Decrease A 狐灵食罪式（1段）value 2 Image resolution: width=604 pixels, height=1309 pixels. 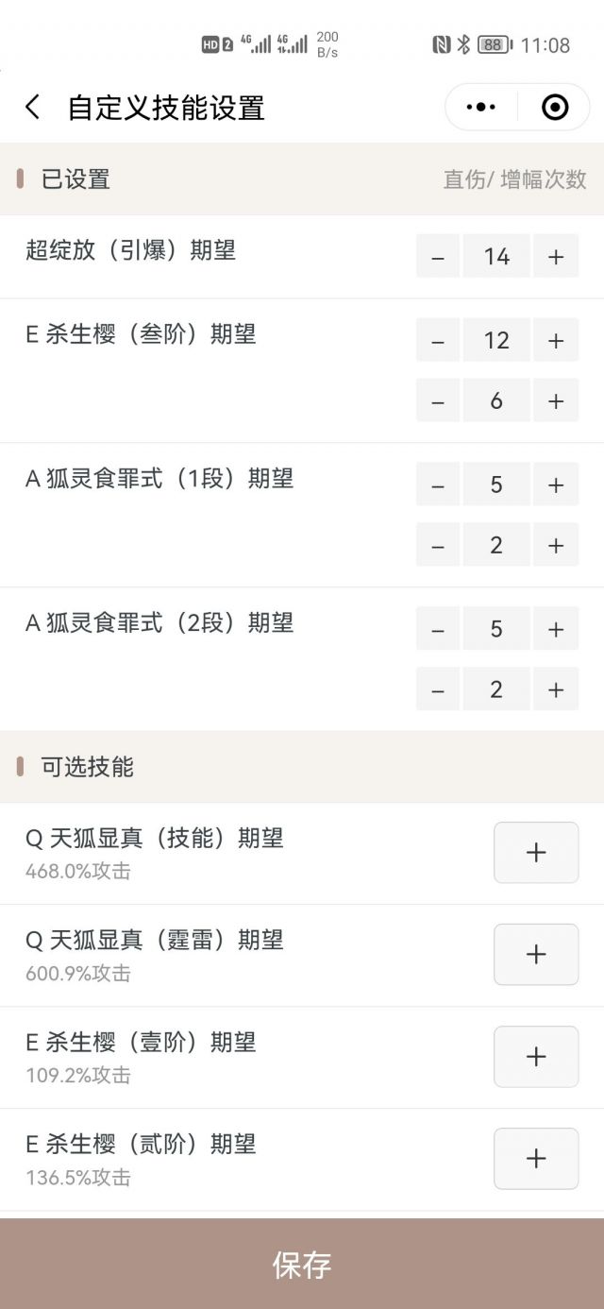coord(438,545)
